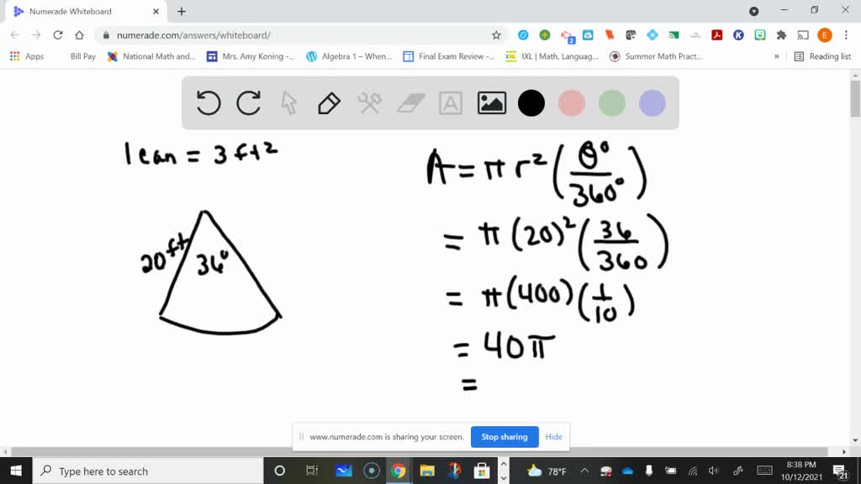Click the Redo arrow icon
Viewport: 861px width, 484px height.
click(249, 103)
